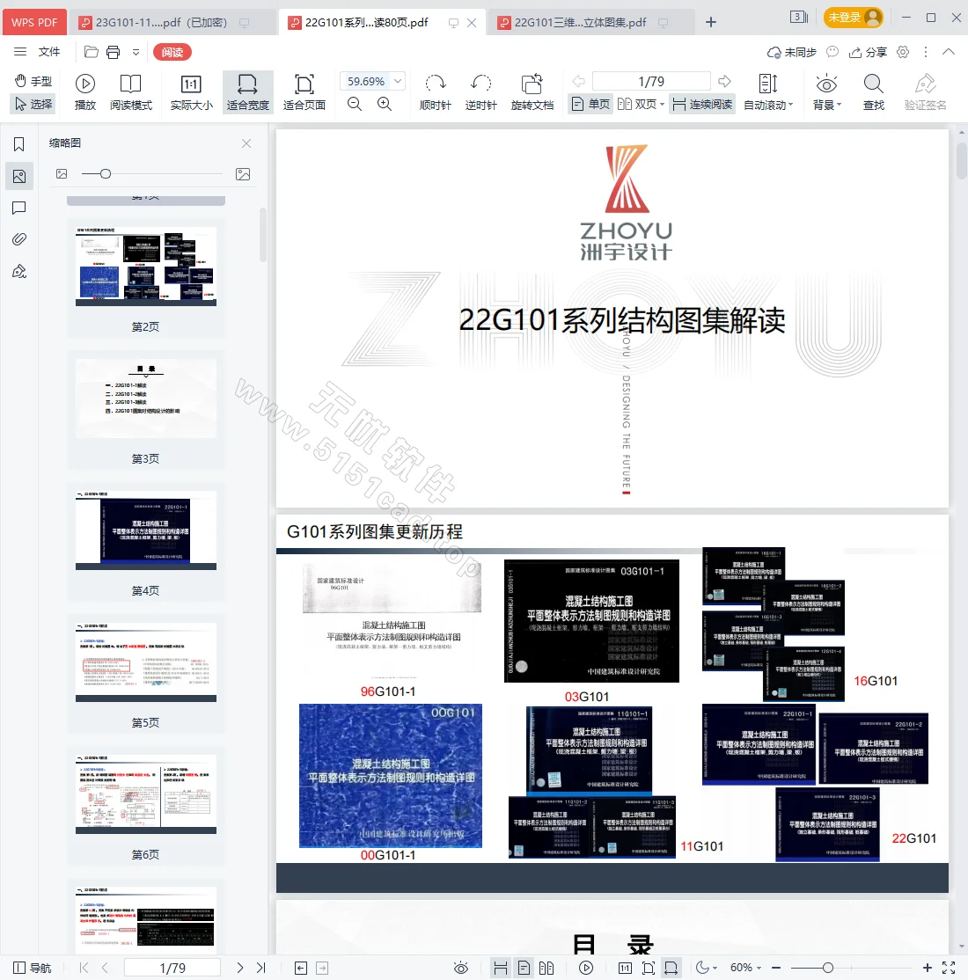Switch to 选择 selection mode
This screenshot has width=968, height=980.
coord(33,103)
